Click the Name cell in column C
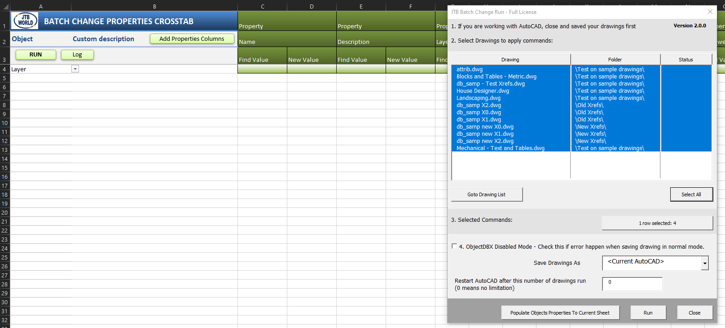The height and width of the screenshot is (328, 725). [287, 39]
